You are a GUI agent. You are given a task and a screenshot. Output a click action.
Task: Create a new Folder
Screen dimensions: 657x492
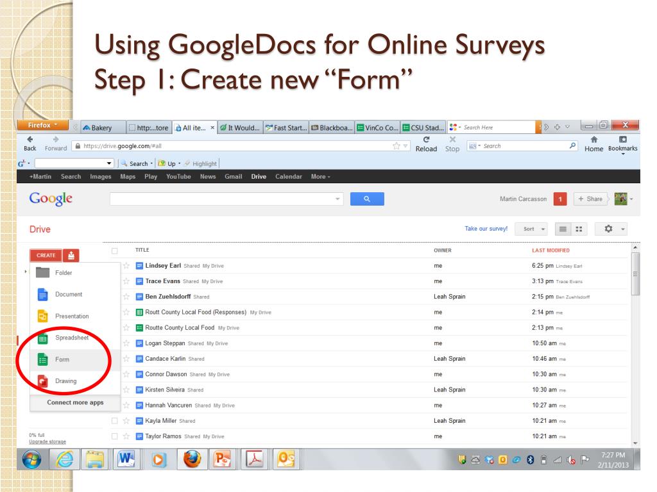point(64,273)
